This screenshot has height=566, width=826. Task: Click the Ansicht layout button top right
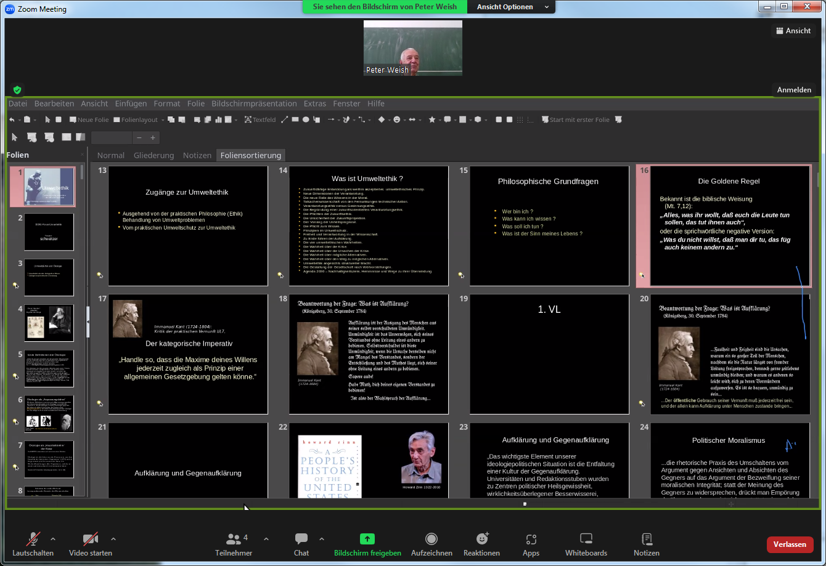click(x=793, y=31)
